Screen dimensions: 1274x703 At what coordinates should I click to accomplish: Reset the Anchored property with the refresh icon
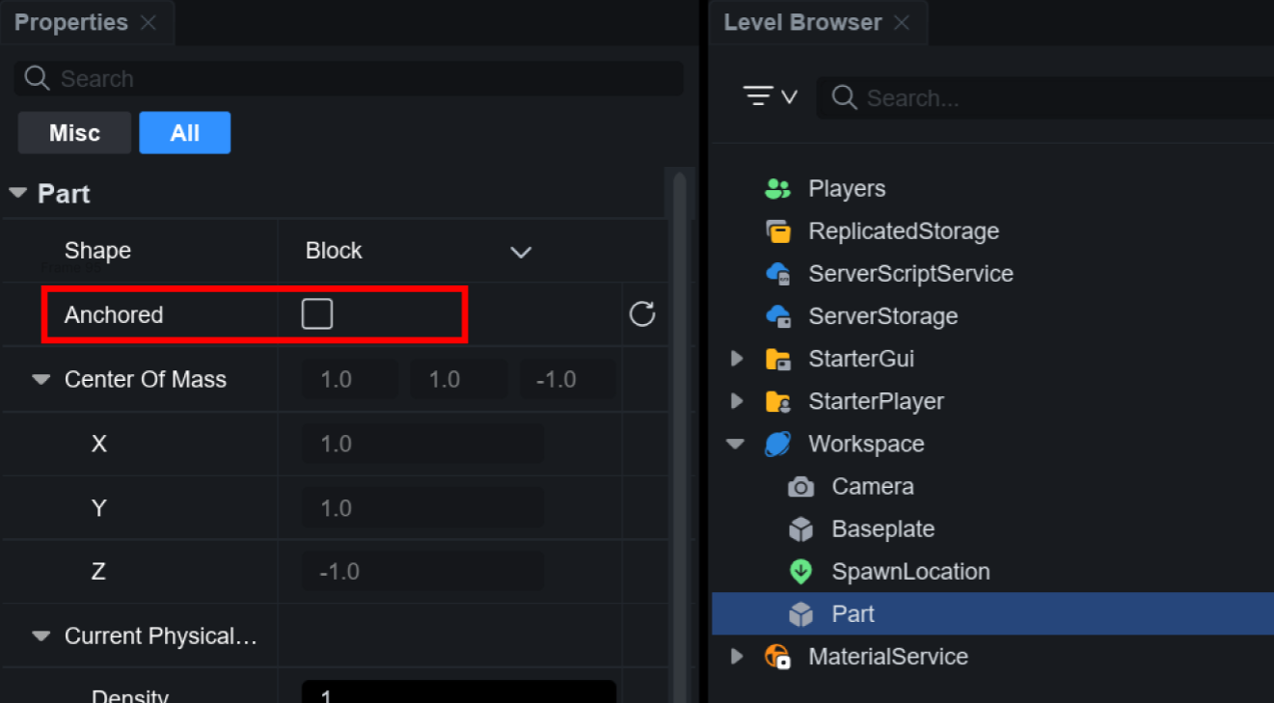pyautogui.click(x=642, y=314)
